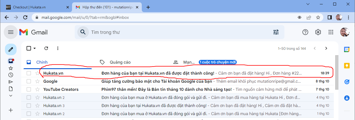Share this page from address bar

click(309, 17)
